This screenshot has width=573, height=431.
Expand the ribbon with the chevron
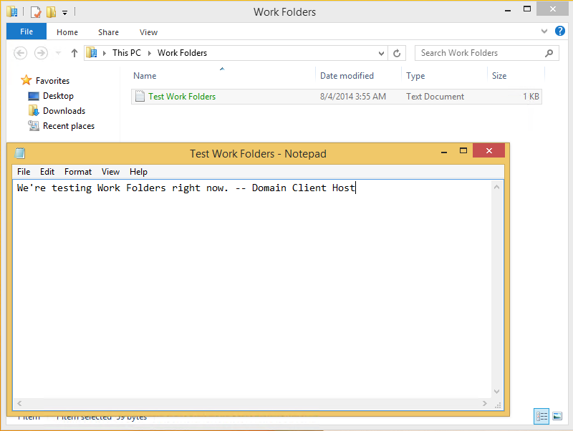pyautogui.click(x=544, y=31)
